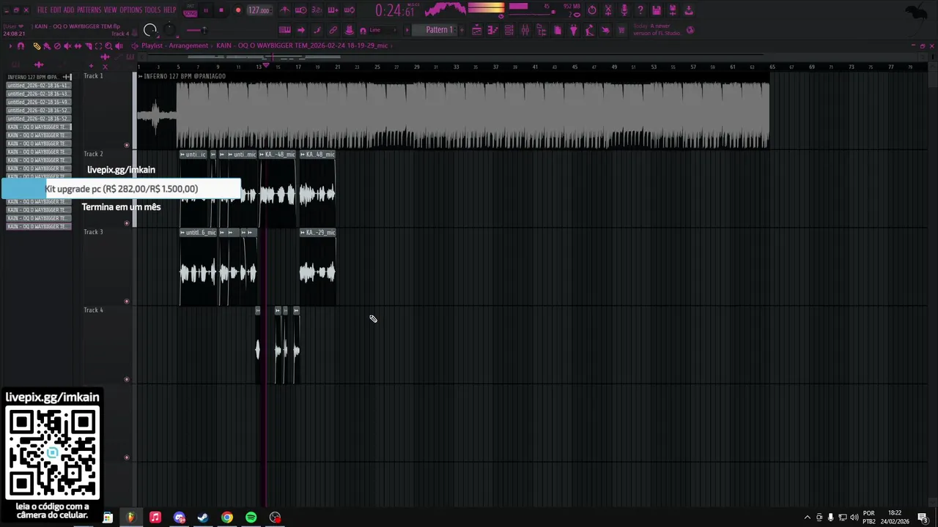Toggle loop recording button

(x=349, y=10)
